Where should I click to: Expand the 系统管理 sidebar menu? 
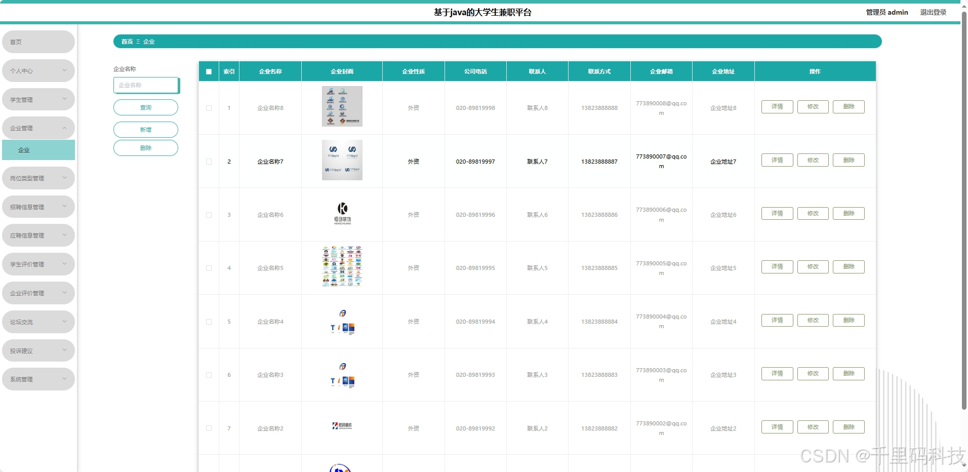(38, 379)
